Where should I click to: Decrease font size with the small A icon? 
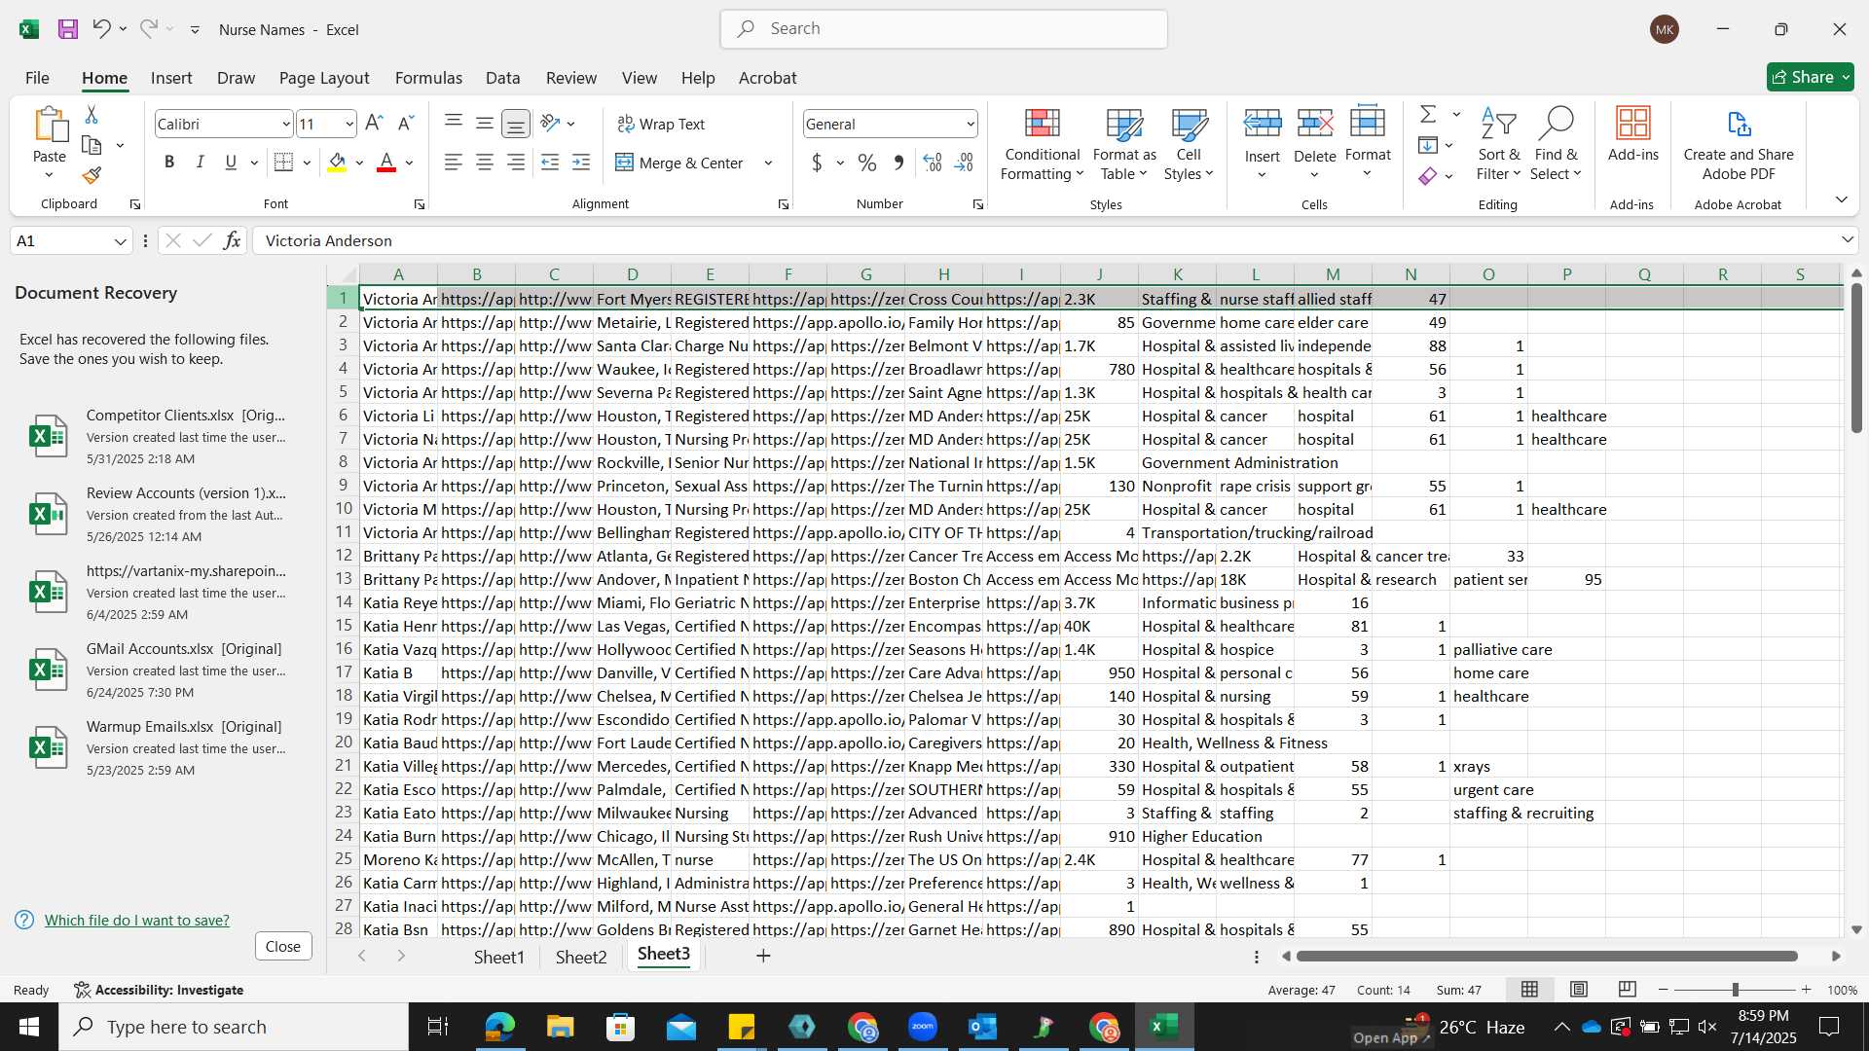click(x=406, y=124)
